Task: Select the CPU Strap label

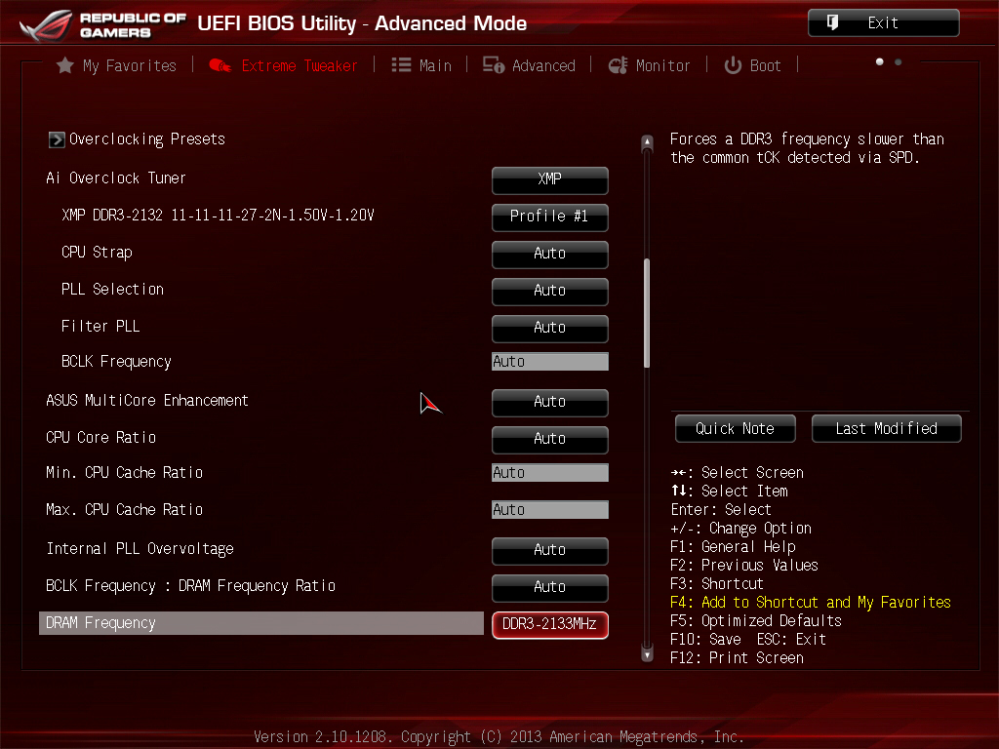Action: pyautogui.click(x=97, y=253)
